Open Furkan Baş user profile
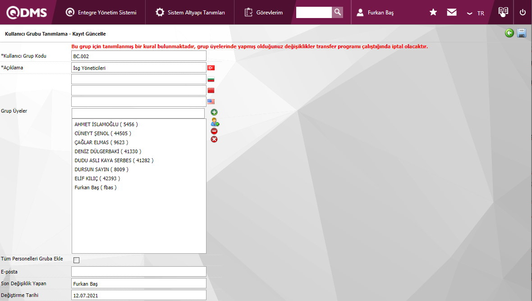Image resolution: width=532 pixels, height=301 pixels. pyautogui.click(x=375, y=13)
